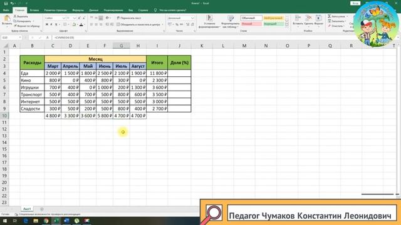Click the Decrease decimal icon
Viewport: 401px width, 225px height.
[192, 24]
